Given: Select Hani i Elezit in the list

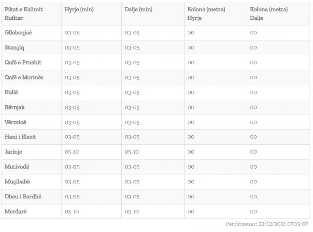Looking at the screenshot, I should 21,137.
